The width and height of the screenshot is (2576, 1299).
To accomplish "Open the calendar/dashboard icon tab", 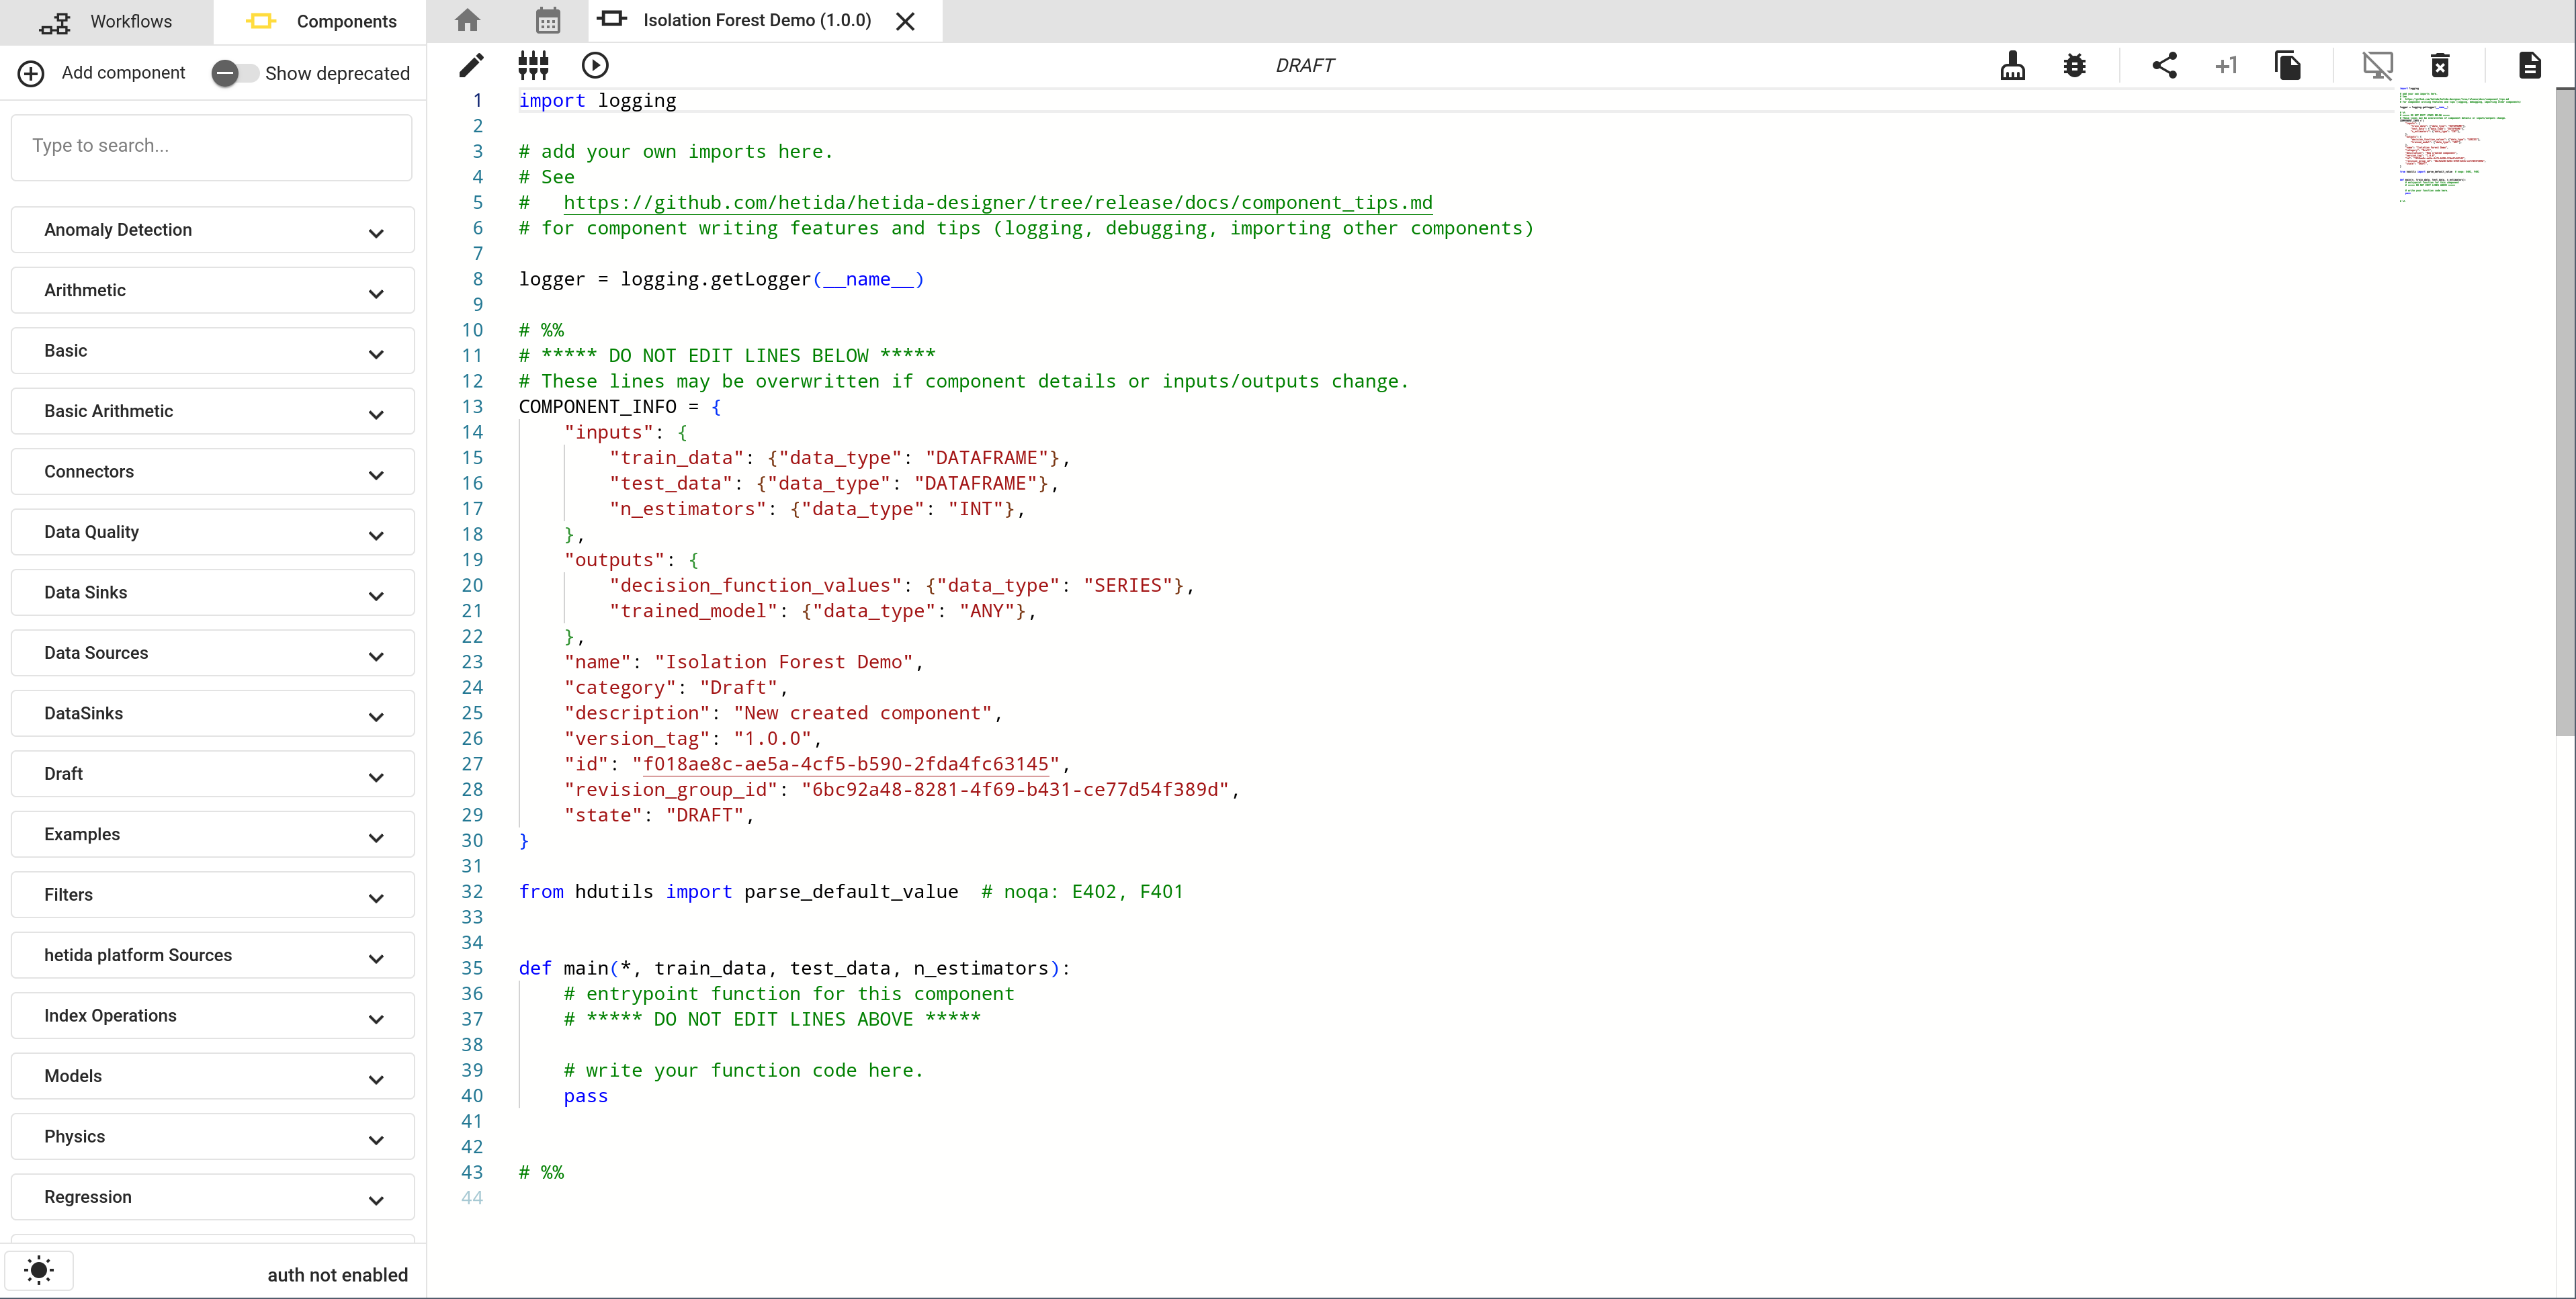I will (x=547, y=20).
